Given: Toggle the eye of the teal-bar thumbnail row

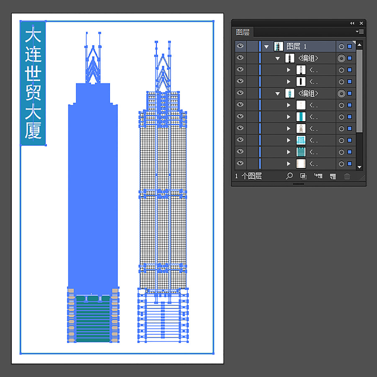Looking at the screenshot, I should pos(240,116).
